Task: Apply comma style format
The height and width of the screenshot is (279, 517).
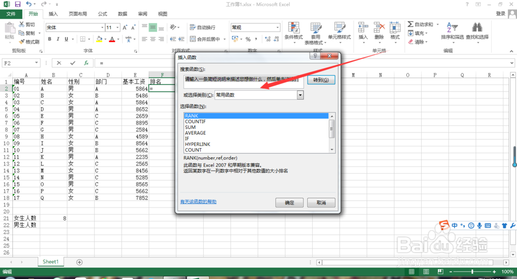Action: tap(256, 39)
